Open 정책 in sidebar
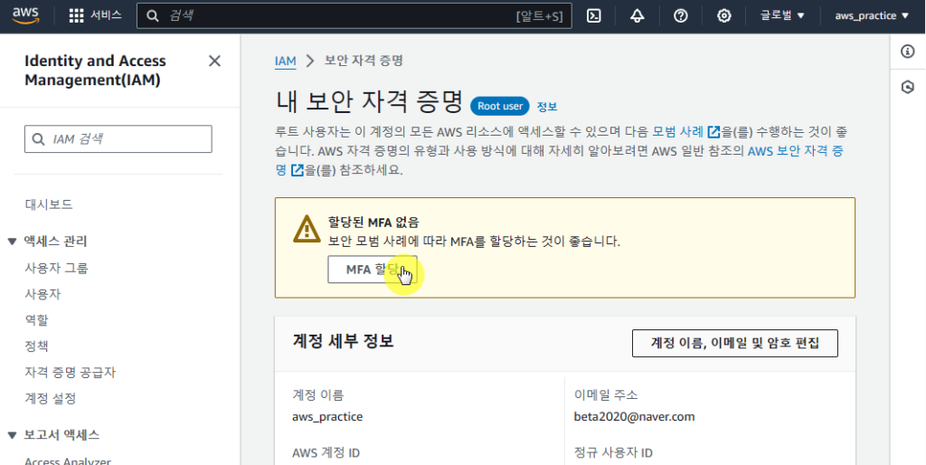Screen dimensions: 926x465 click(x=36, y=346)
